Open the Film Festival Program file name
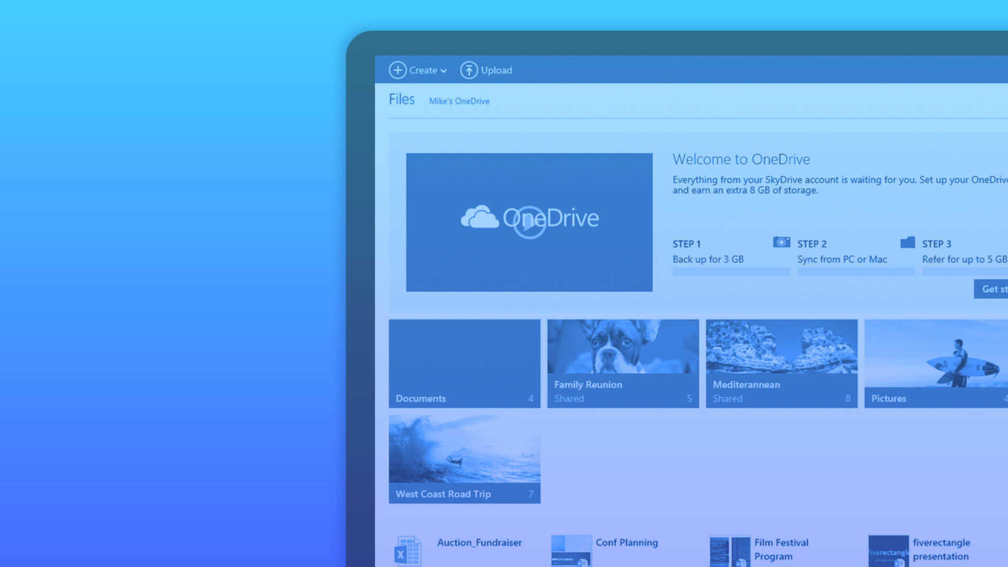Viewport: 1008px width, 567px height. [781, 549]
